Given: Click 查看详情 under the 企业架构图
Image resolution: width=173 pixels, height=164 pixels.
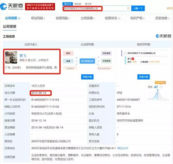Looking at the screenshot, I should (x=87, y=77).
